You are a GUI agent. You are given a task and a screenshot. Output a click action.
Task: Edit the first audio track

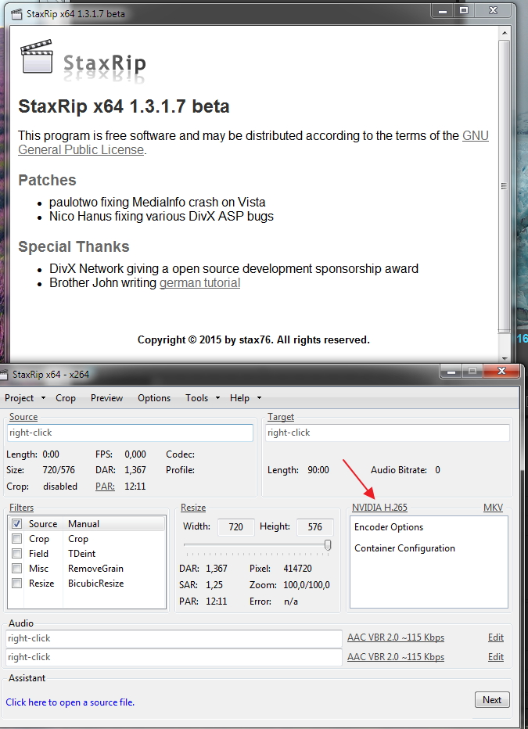click(x=496, y=637)
